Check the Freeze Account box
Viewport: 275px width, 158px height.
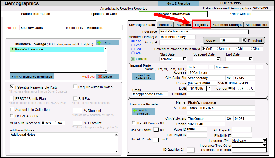pos(12,116)
